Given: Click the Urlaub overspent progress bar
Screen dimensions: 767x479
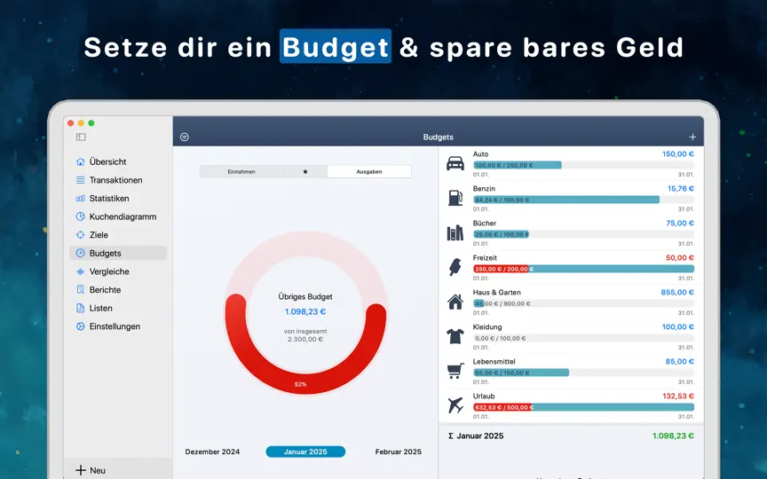Looking at the screenshot, I should coord(583,407).
